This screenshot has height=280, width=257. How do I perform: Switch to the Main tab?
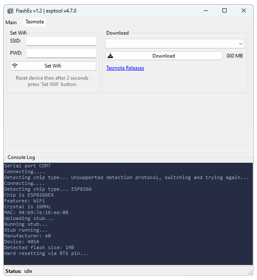click(x=11, y=23)
